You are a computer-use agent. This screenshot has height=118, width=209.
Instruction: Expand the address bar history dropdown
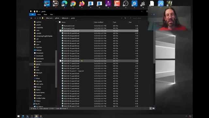pos(122,18)
